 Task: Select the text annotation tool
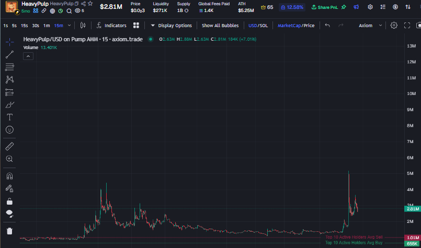9,117
